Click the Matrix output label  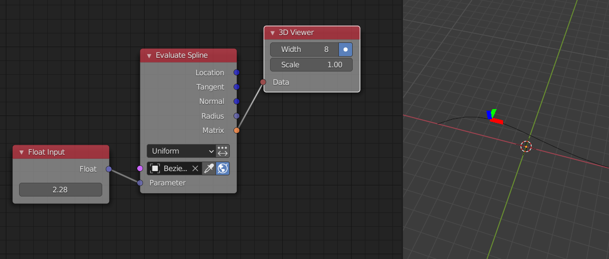213,130
